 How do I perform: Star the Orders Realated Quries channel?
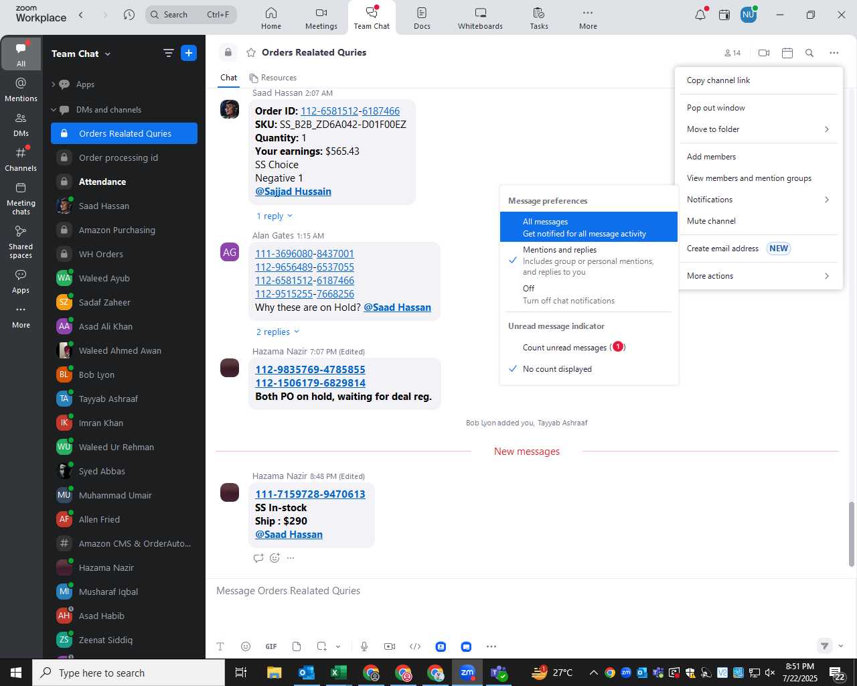click(x=251, y=52)
